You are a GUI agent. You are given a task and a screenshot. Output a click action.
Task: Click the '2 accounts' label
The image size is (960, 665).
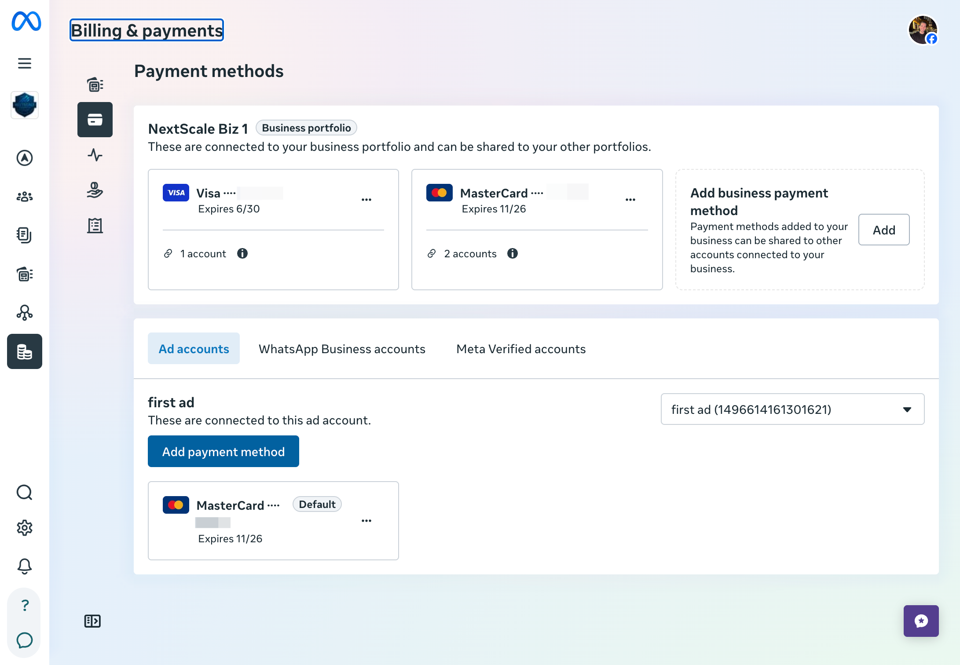pos(470,254)
